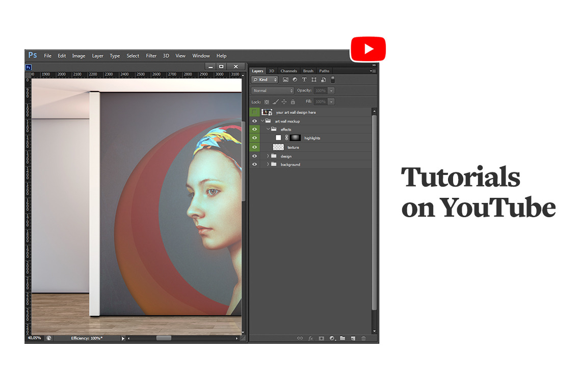This screenshot has height=386, width=580.
Task: Open the Opacity slider dropdown arrow
Action: click(x=331, y=91)
